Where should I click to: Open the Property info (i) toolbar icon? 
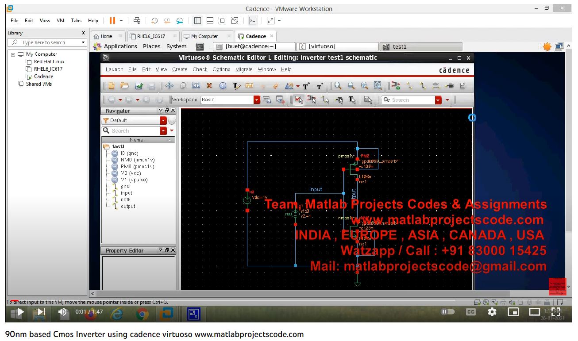click(223, 86)
